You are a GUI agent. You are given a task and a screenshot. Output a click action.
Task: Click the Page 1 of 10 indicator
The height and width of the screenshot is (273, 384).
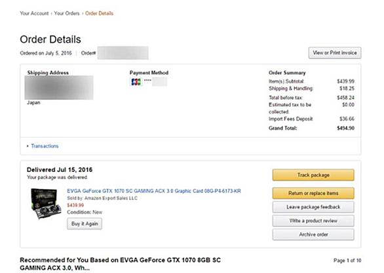[x=347, y=261]
